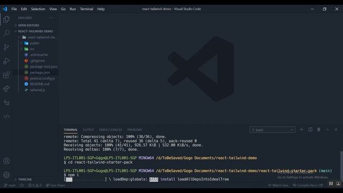The image size is (343, 193).
Task: Open the Accounts menu icon
Action: coord(6,161)
